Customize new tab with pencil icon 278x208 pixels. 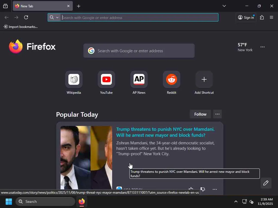coord(266,183)
